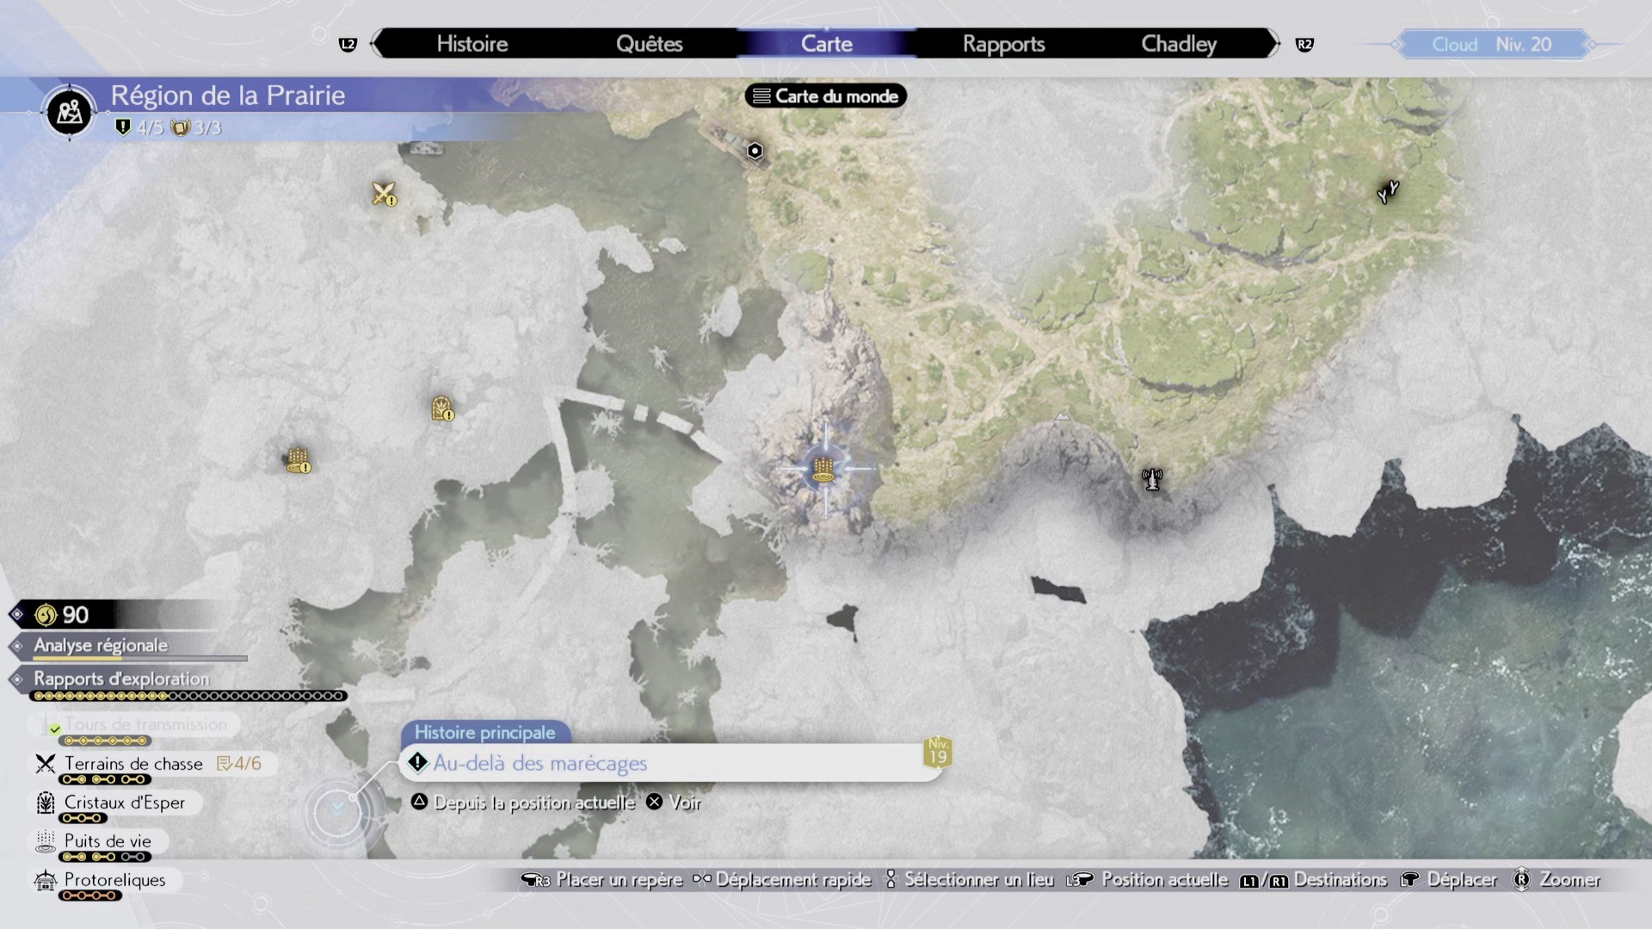Select the chocobo tracks icon top right
This screenshot has height=929, width=1652.
(x=1386, y=192)
